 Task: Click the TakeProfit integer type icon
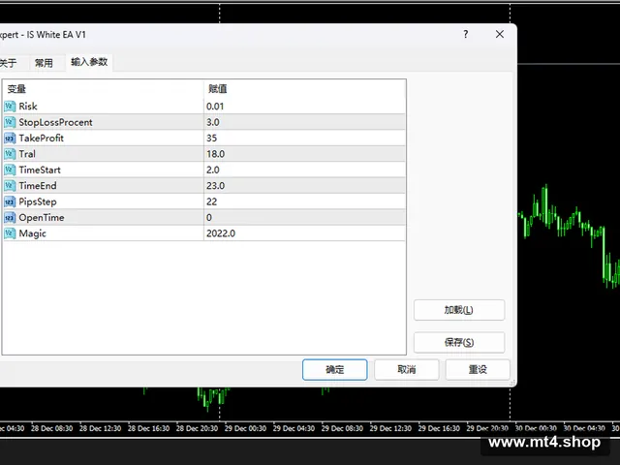[x=10, y=138]
